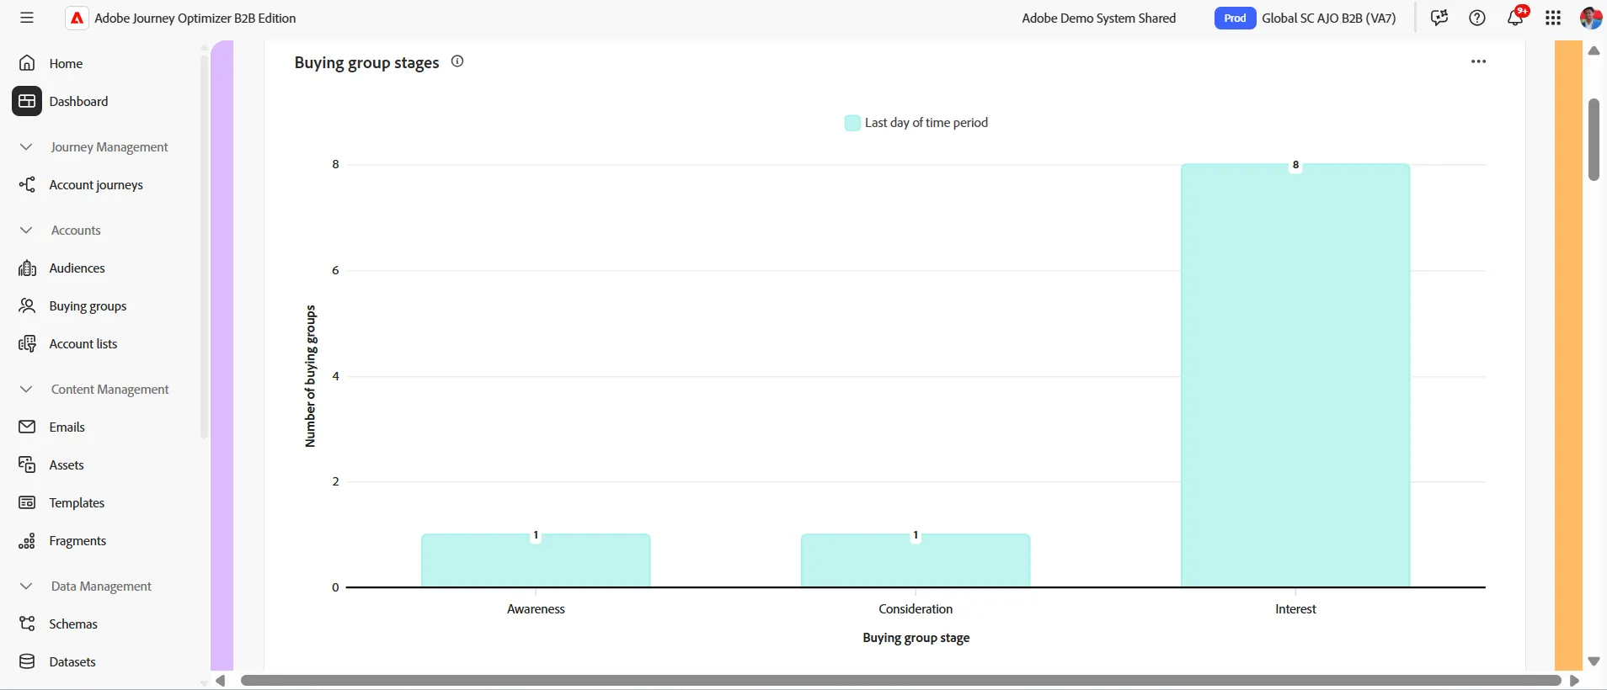Collapse the Journey Management section
The height and width of the screenshot is (690, 1607).
[x=26, y=146]
